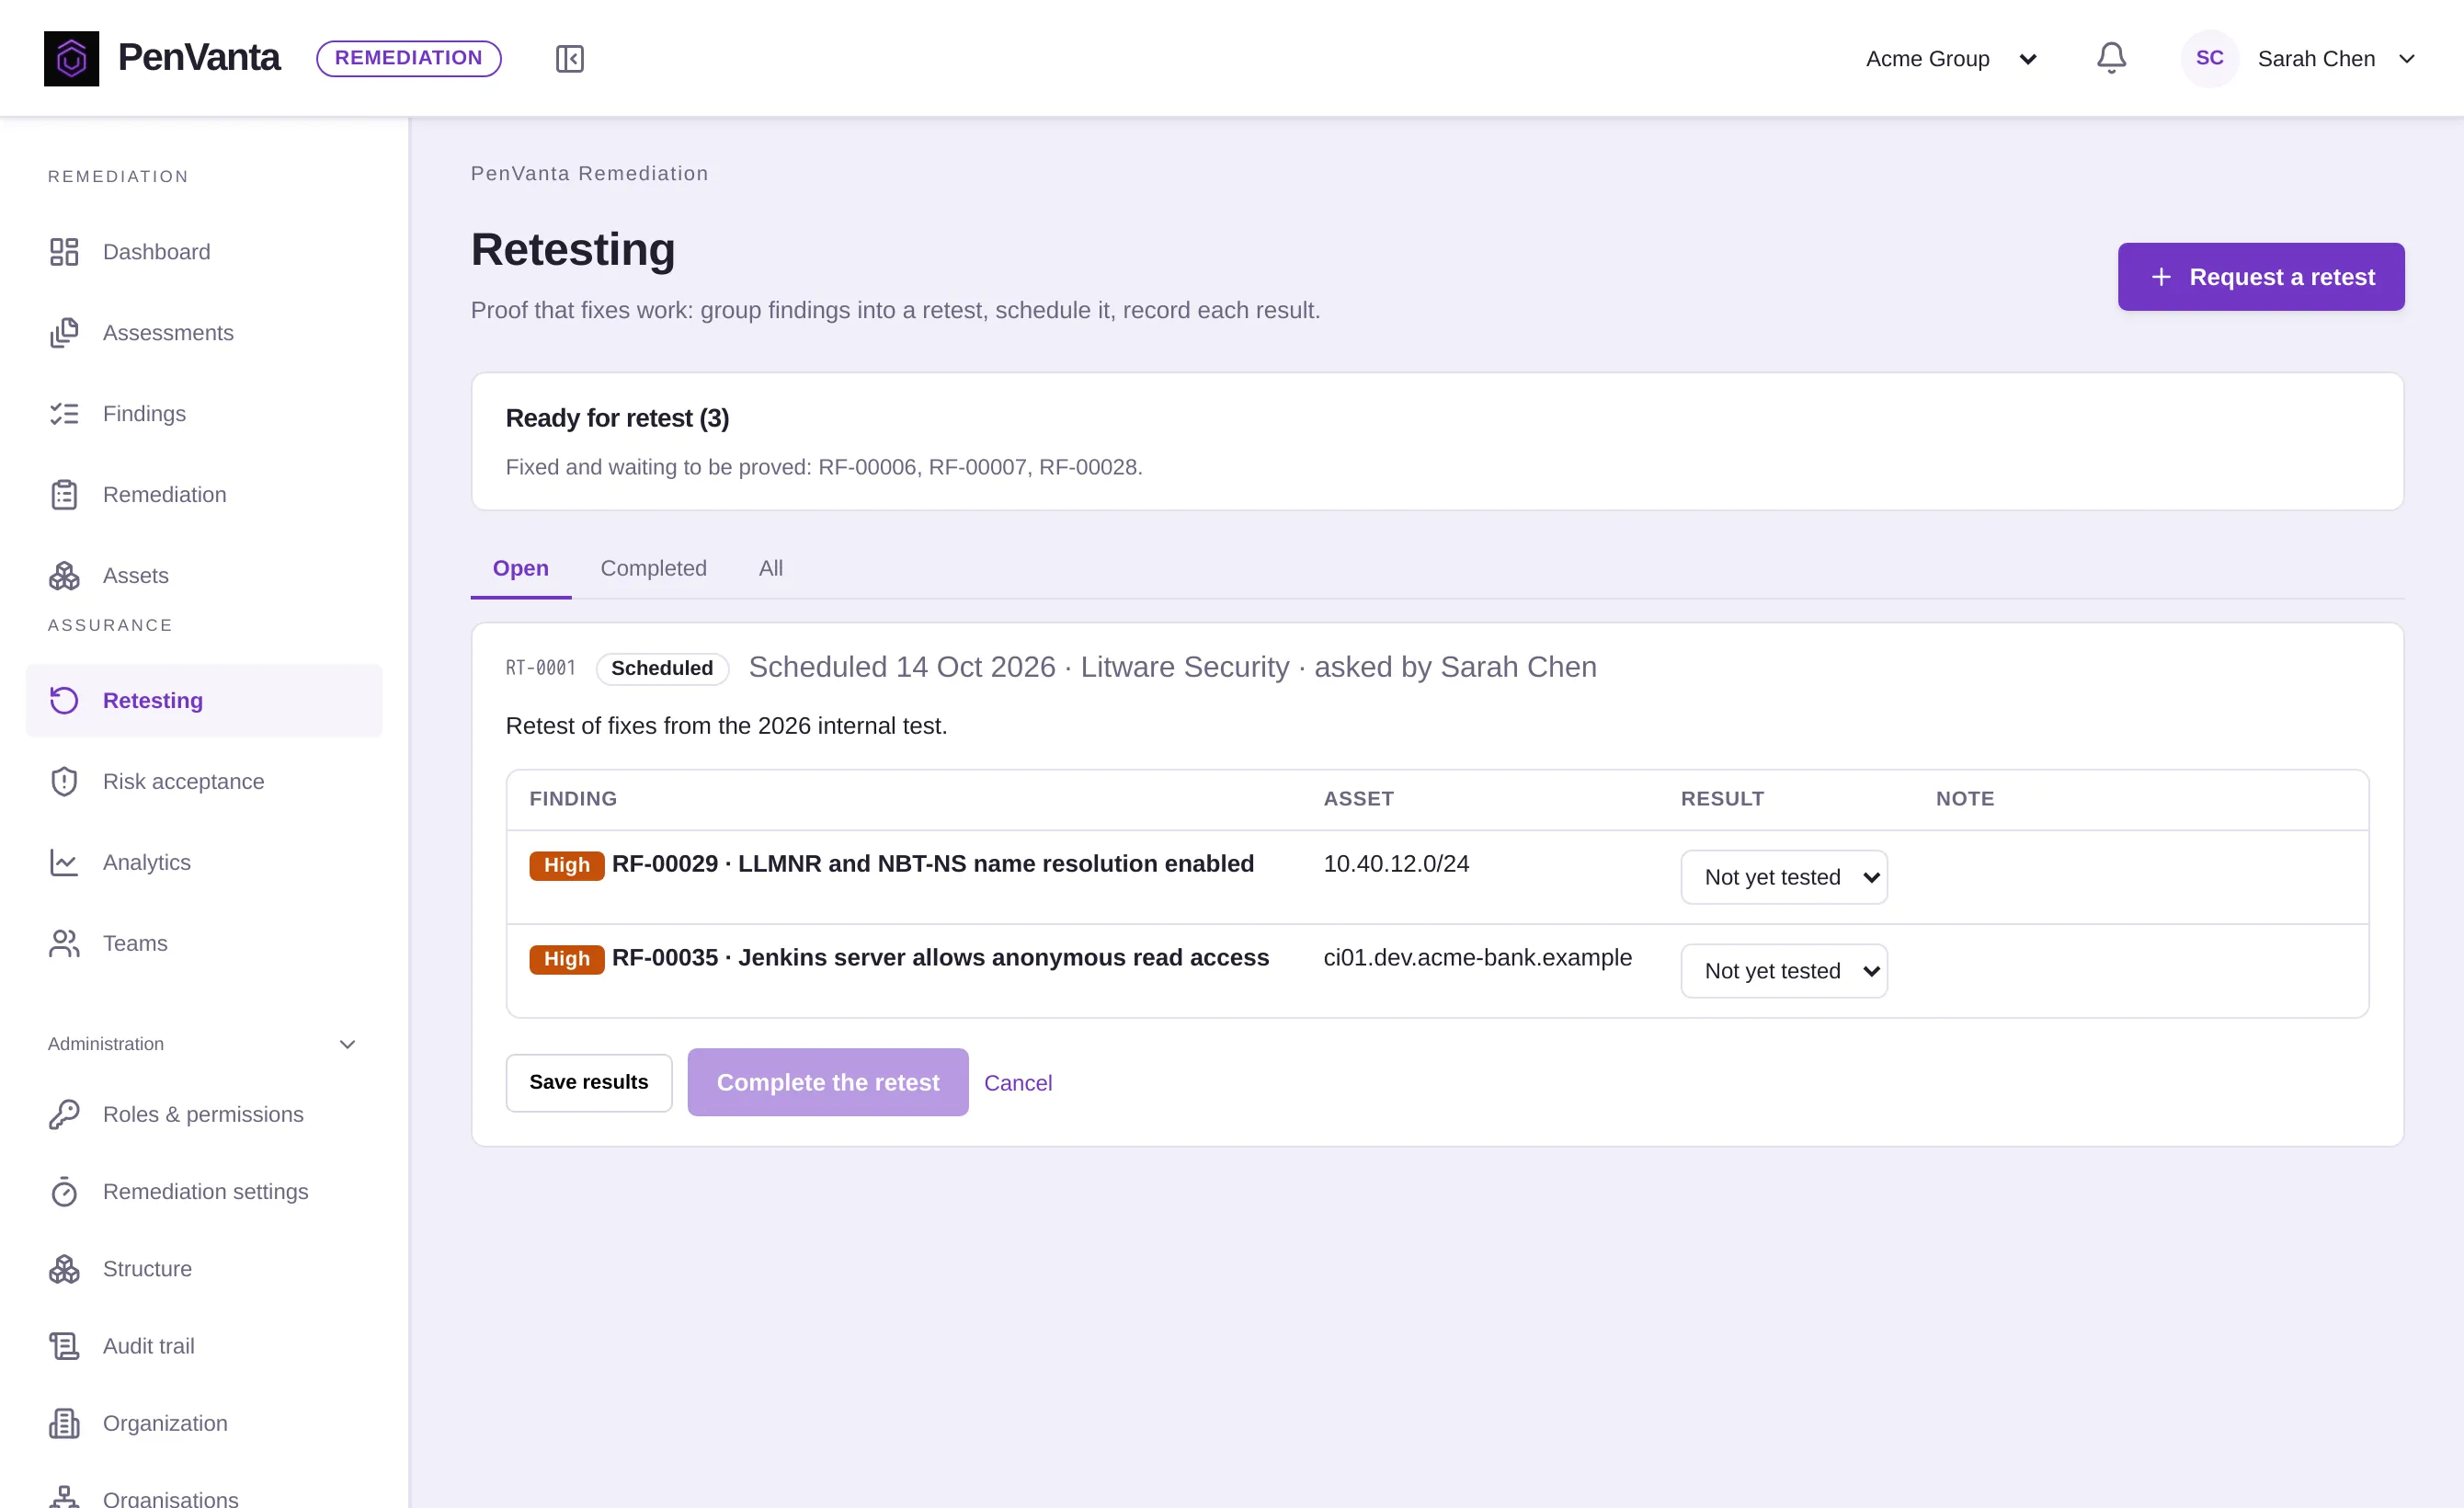
Task: Open result dropdown for RF-00029
Action: coord(1783,877)
